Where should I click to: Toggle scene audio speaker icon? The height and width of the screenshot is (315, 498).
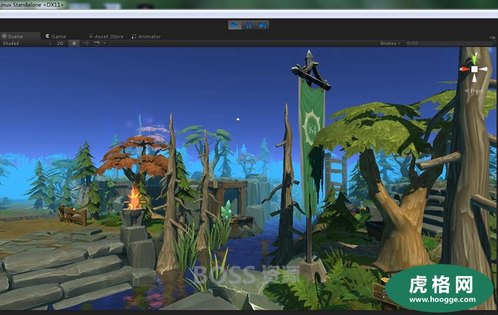[86, 43]
